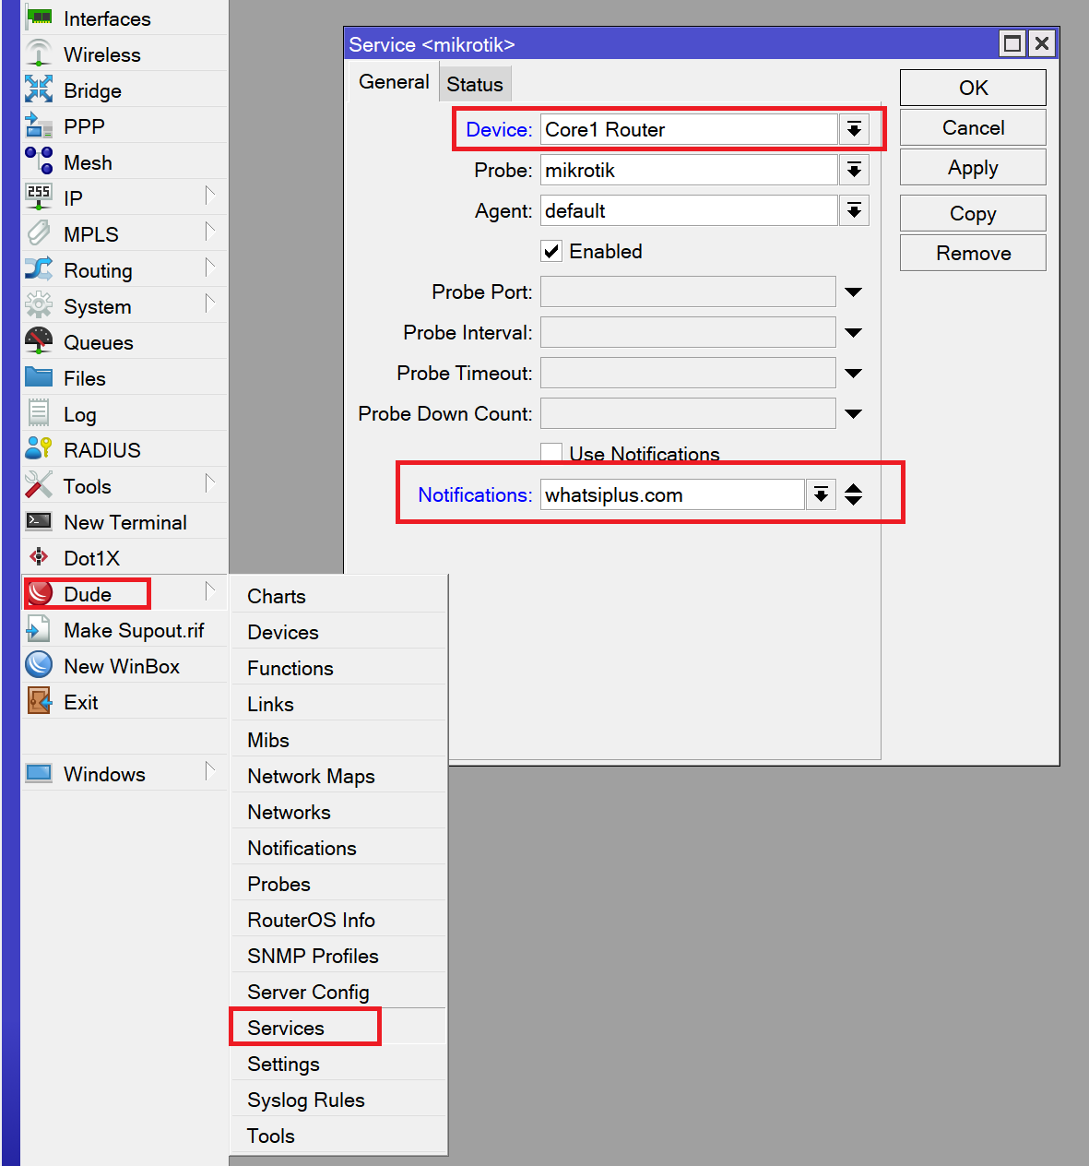Click the Tools icon in main sidebar
1089x1166 pixels.
[x=39, y=485]
